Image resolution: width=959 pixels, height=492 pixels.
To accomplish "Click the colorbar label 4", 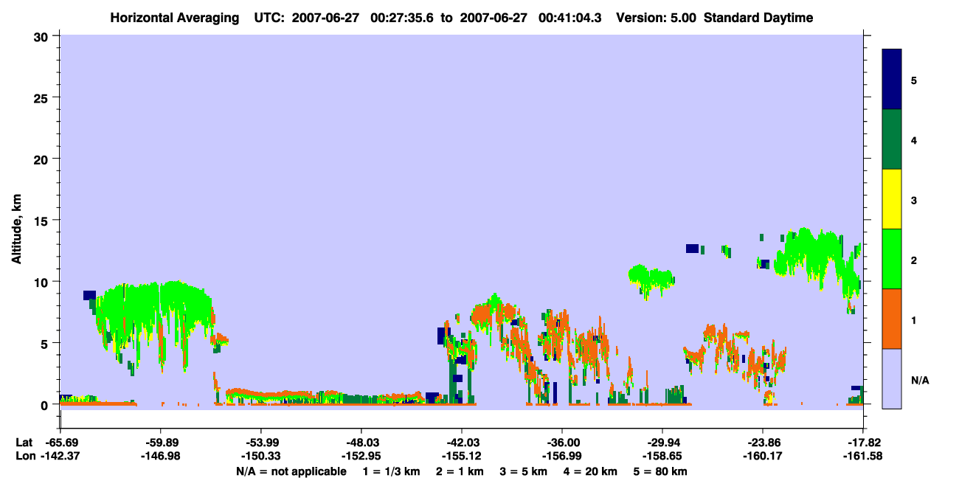I will (913, 139).
